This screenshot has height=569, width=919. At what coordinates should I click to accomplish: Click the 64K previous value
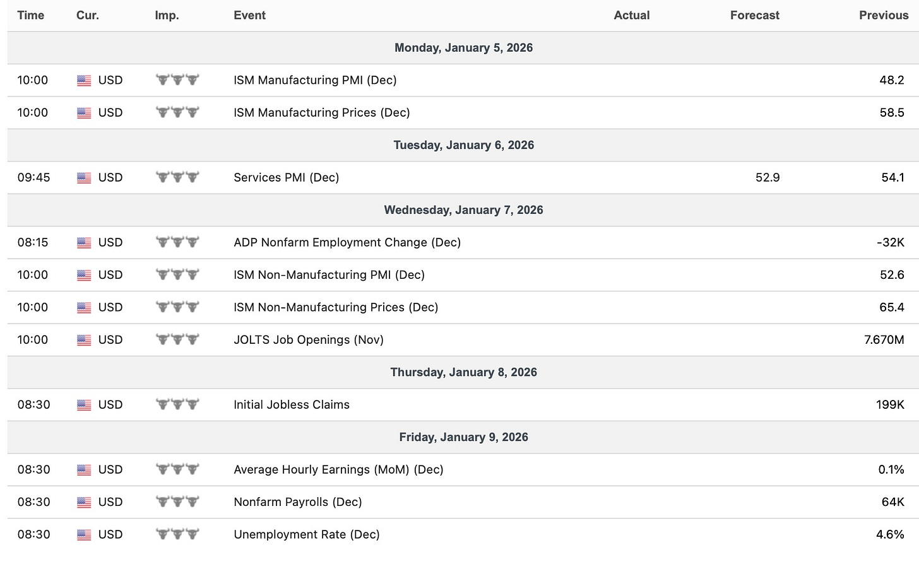click(893, 502)
